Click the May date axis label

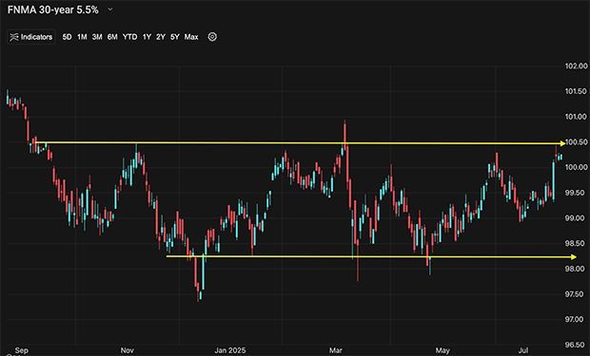442,350
